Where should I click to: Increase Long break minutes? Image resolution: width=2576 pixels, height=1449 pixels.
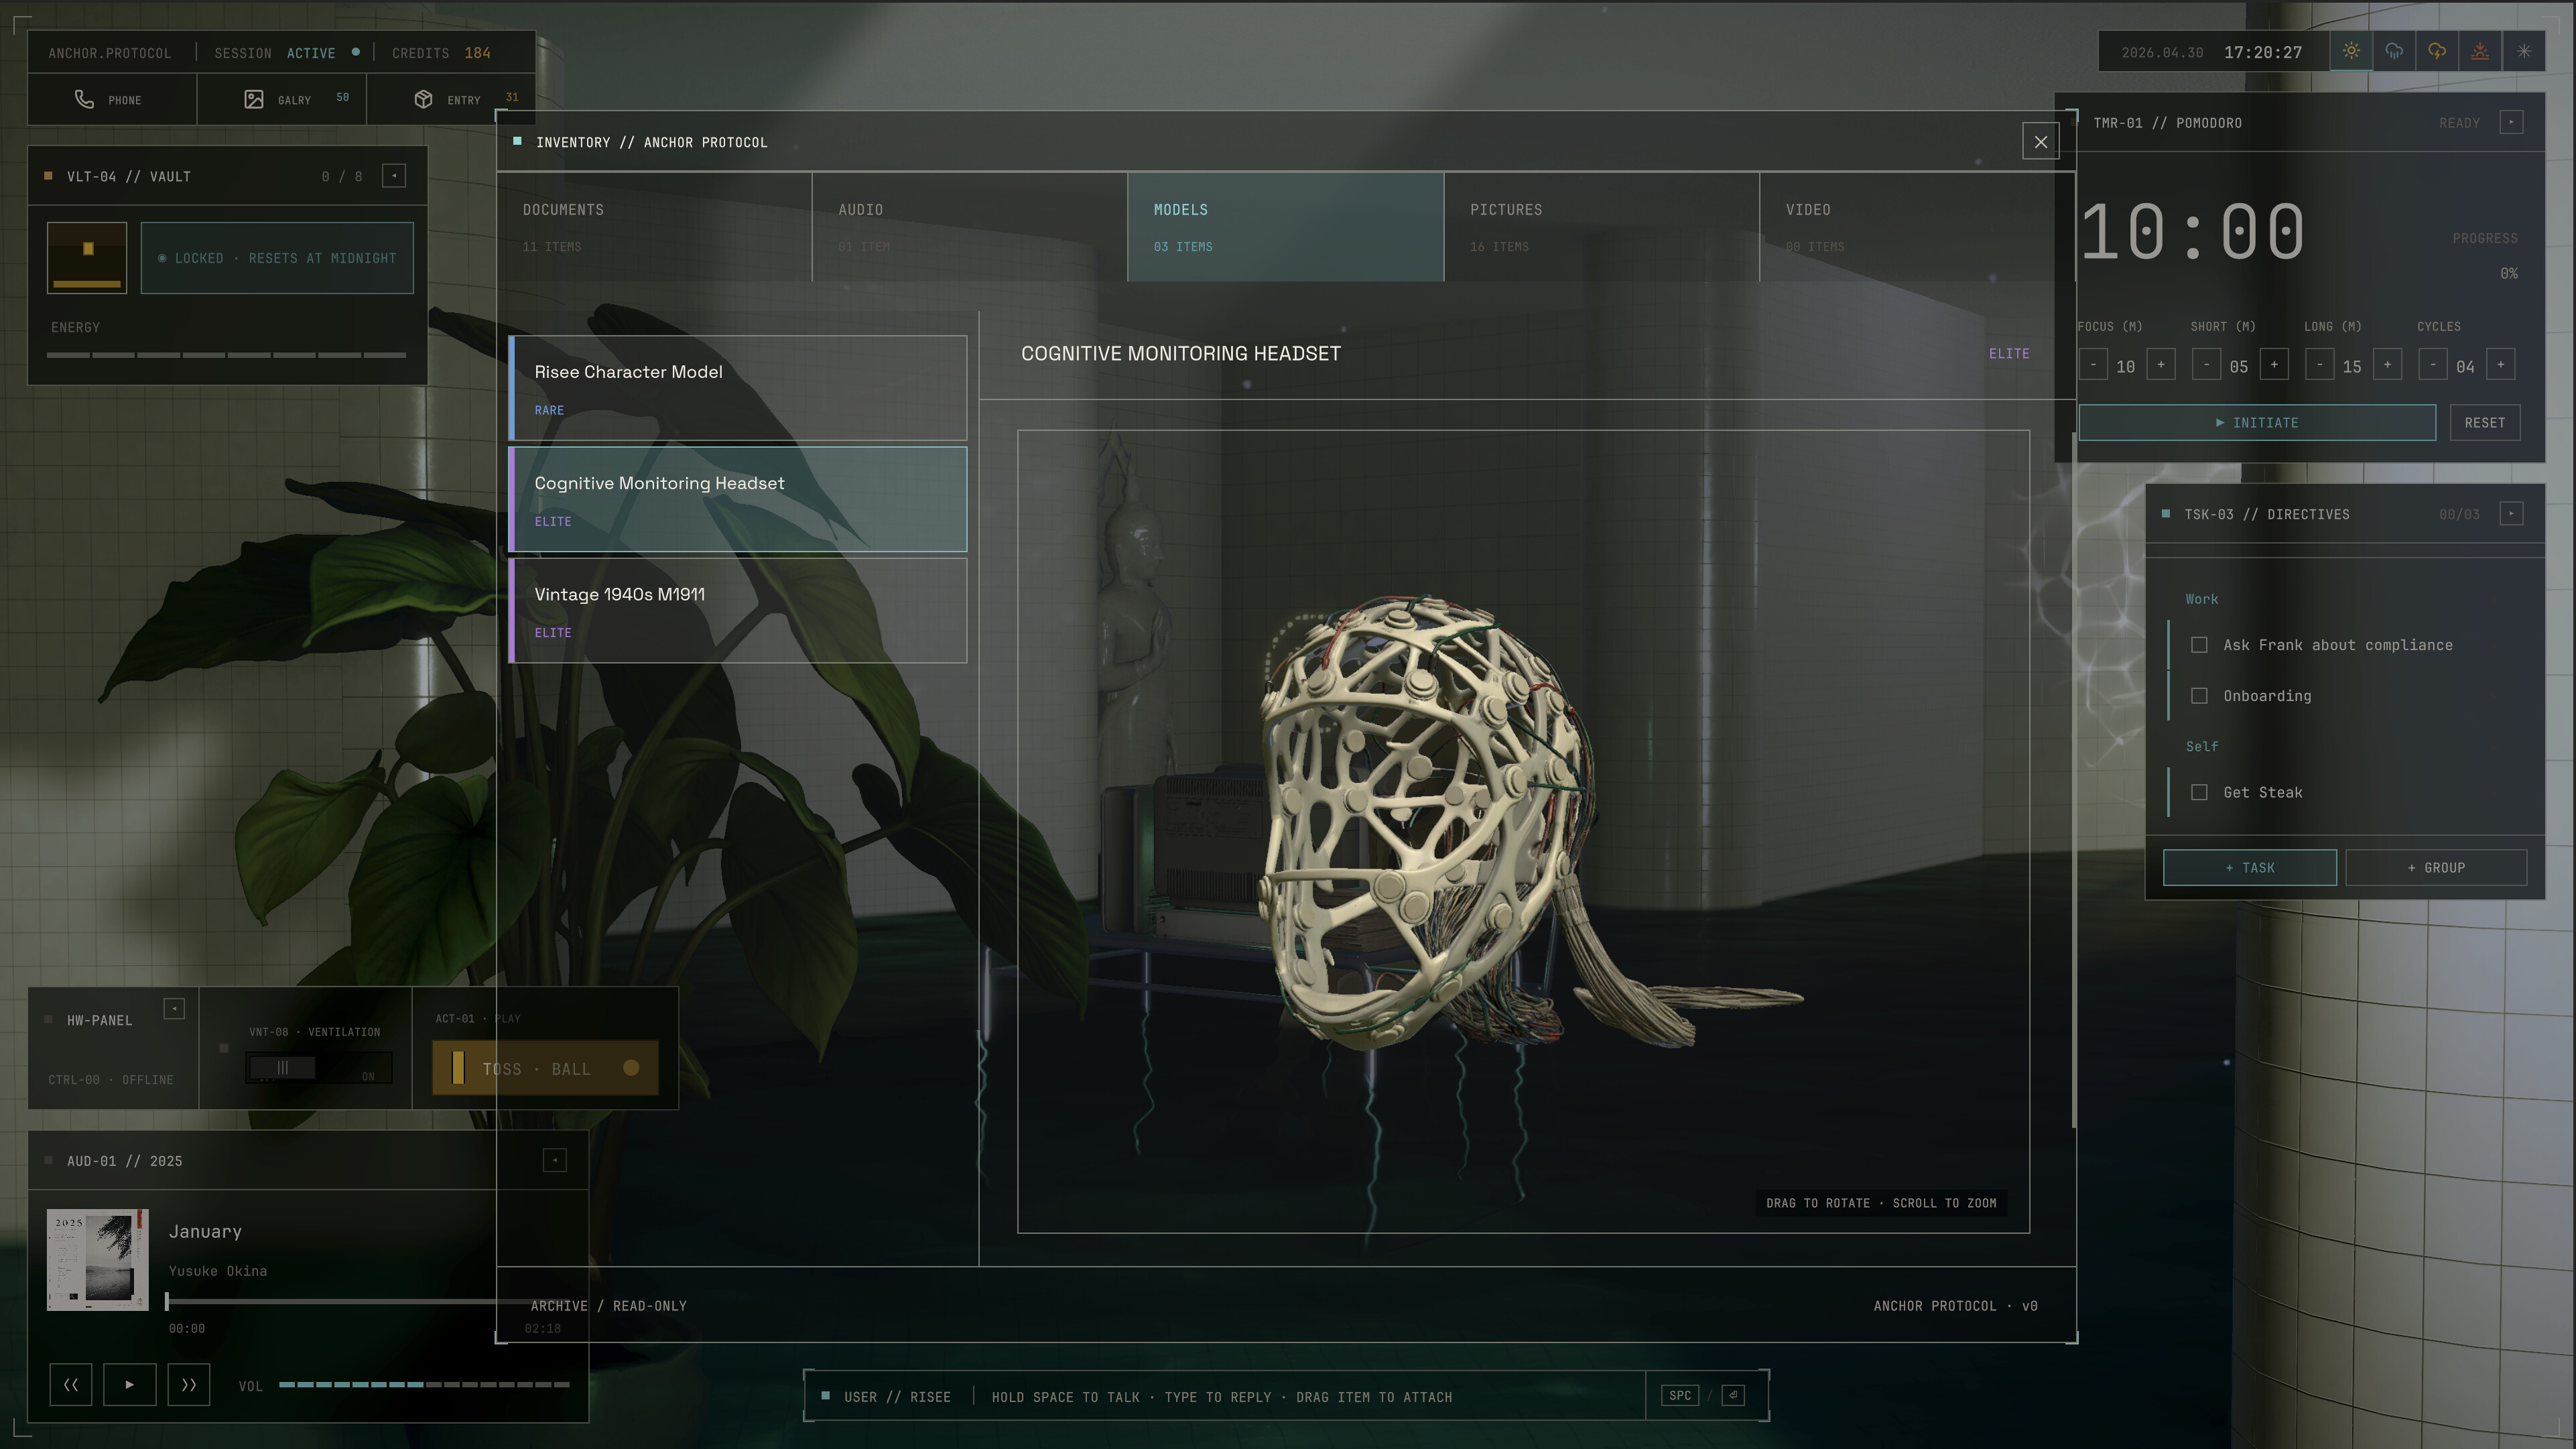(x=2387, y=365)
